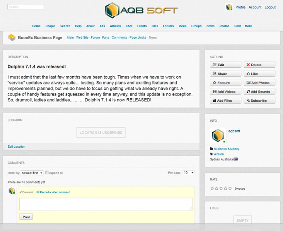
Task: Switch to the Web Site submenu tab
Action: 82,38
